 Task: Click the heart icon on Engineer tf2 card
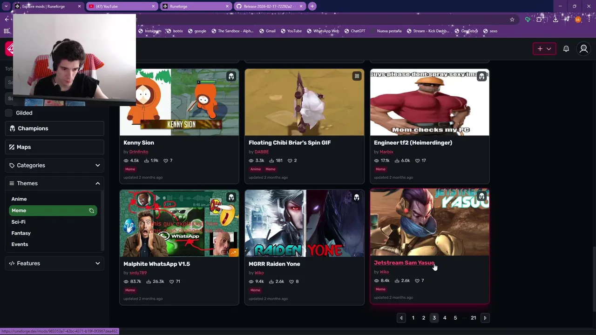(x=418, y=161)
